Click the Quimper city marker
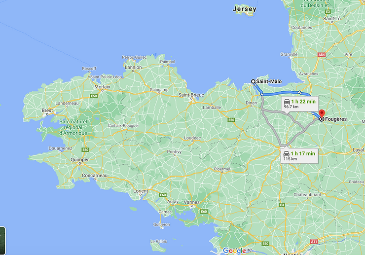Viewport: 365px width, 255px height. 79,163
